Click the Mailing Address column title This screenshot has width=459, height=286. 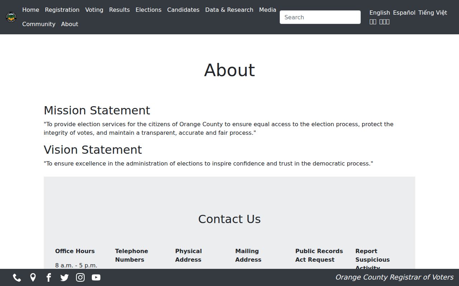[x=248, y=256]
